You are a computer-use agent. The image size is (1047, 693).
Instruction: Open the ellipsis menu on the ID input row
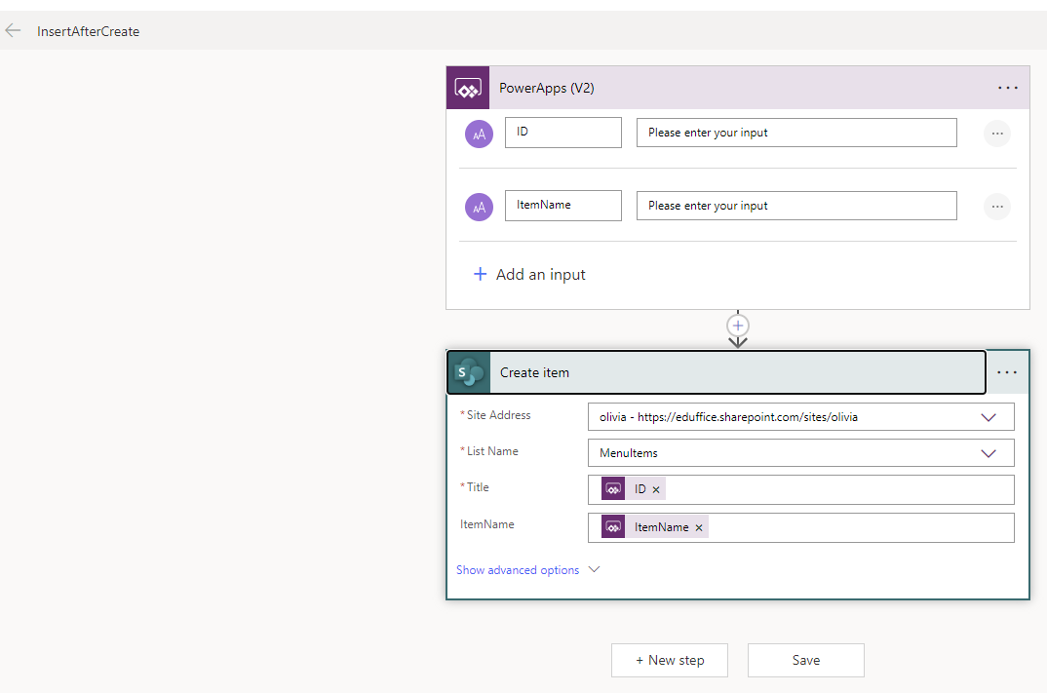pos(996,133)
